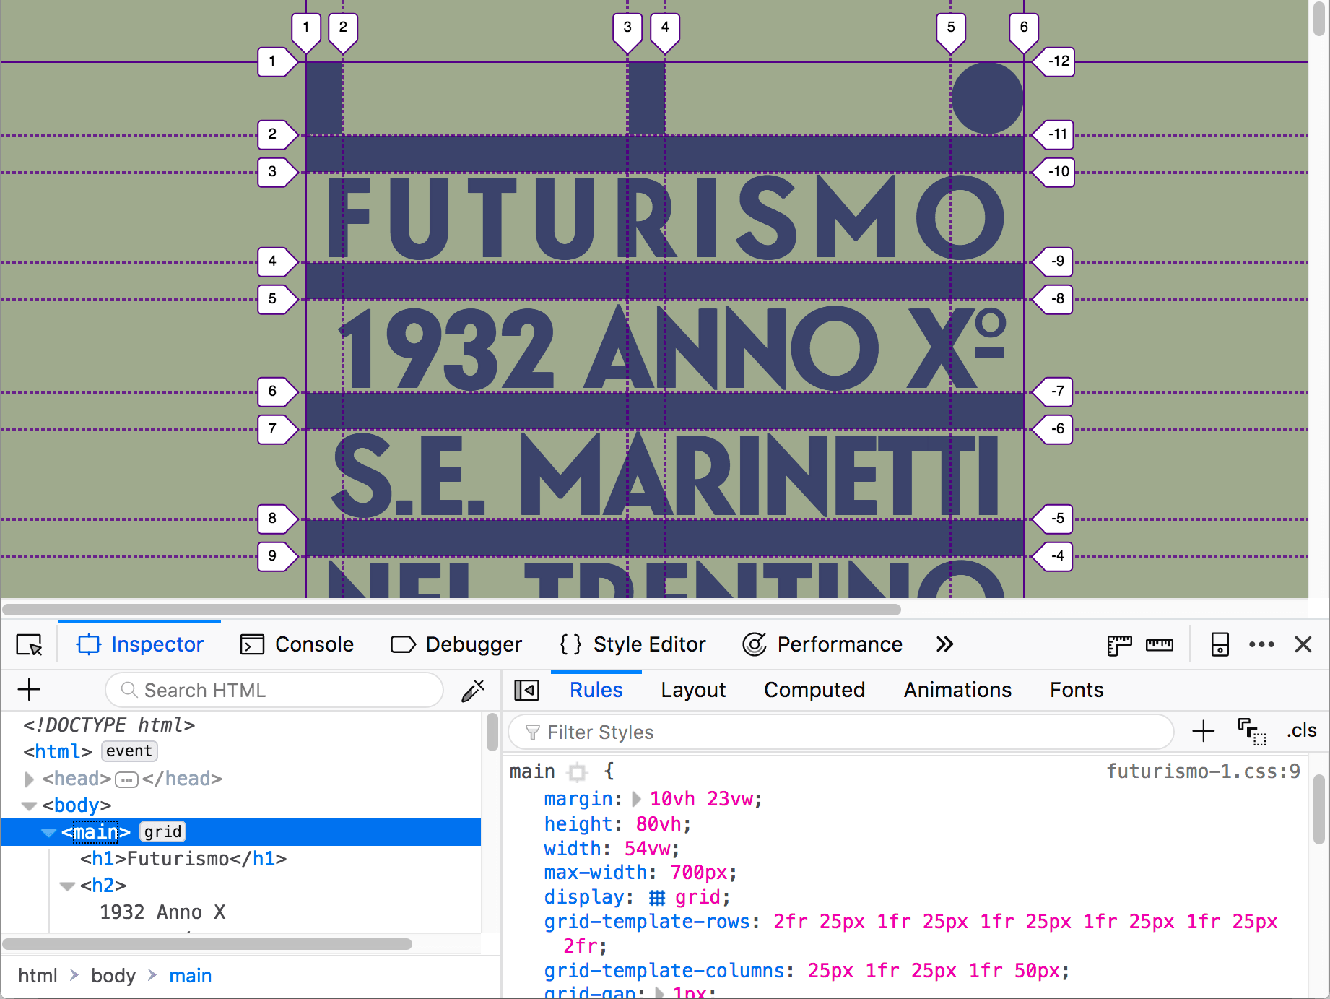Screen dimensions: 1330x999
Task: Click the event badge on the html element
Action: pyautogui.click(x=129, y=751)
